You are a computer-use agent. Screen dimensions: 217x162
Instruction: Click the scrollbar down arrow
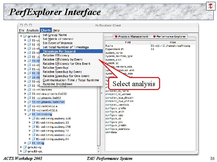(99, 151)
